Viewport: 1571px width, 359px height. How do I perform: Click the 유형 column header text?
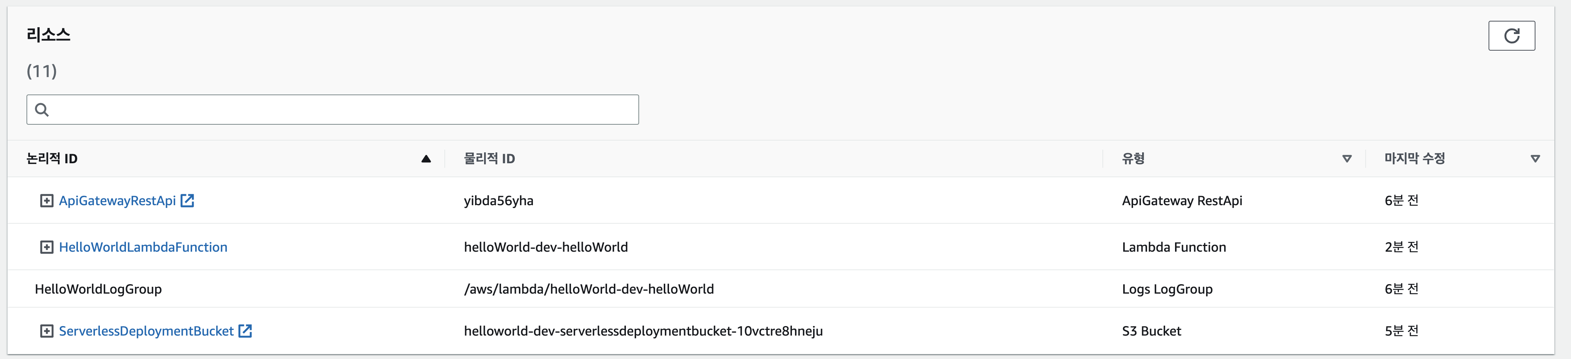(1133, 158)
